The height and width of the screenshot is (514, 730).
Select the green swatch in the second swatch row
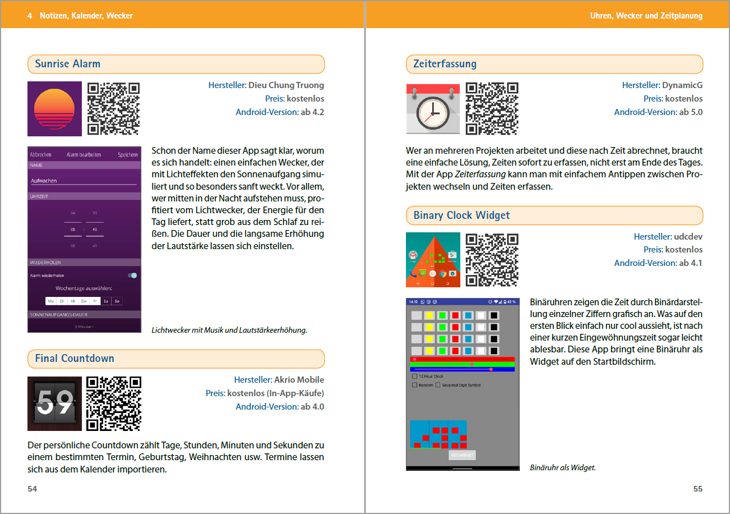[x=442, y=327]
